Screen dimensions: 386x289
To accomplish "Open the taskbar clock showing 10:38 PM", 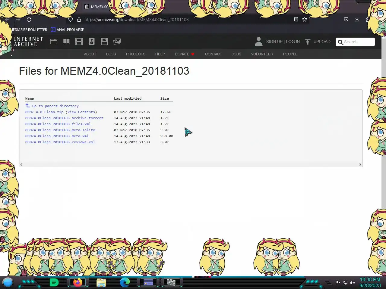I will [370, 282].
